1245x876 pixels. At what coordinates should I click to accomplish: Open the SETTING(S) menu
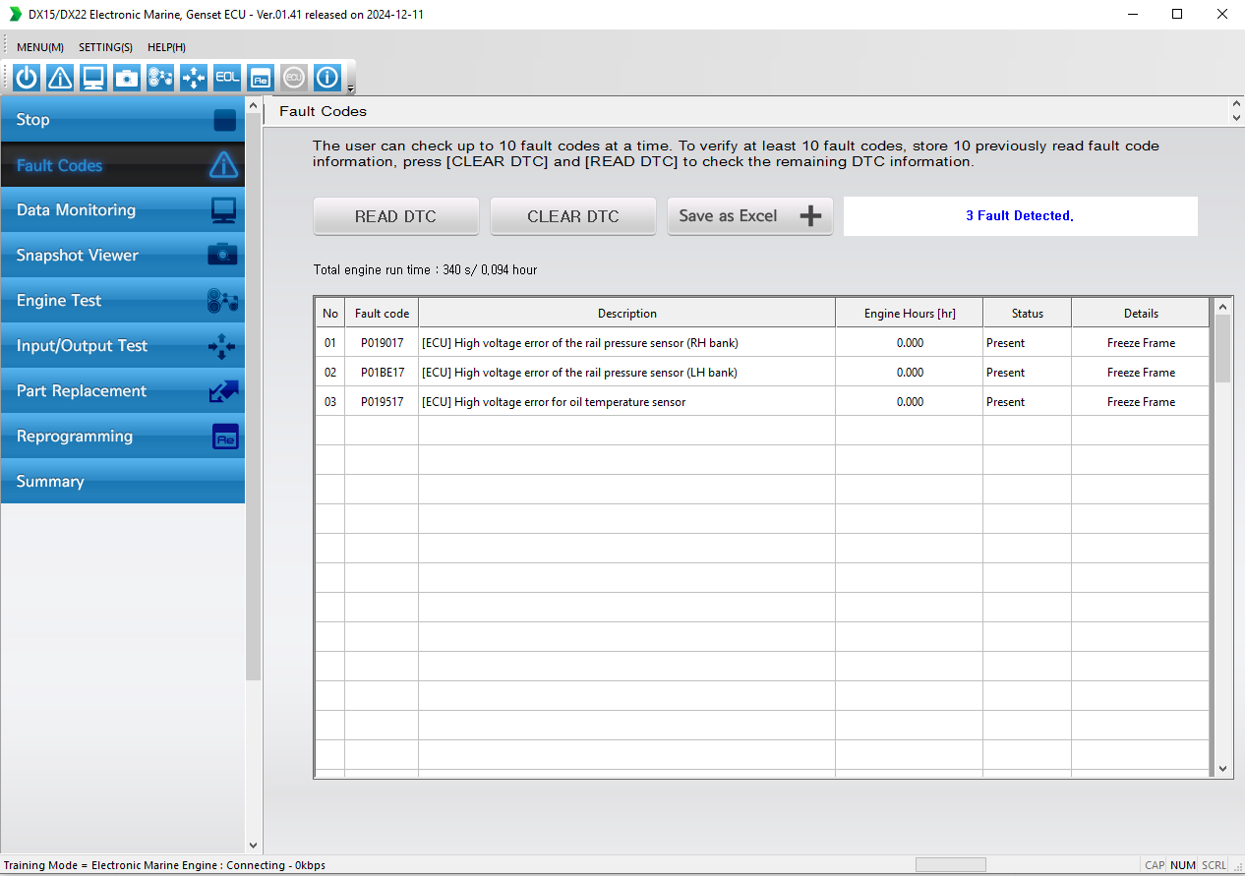tap(105, 47)
